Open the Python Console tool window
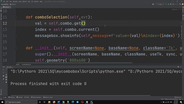Viewport: 184px width, 104px height. click(48, 97)
